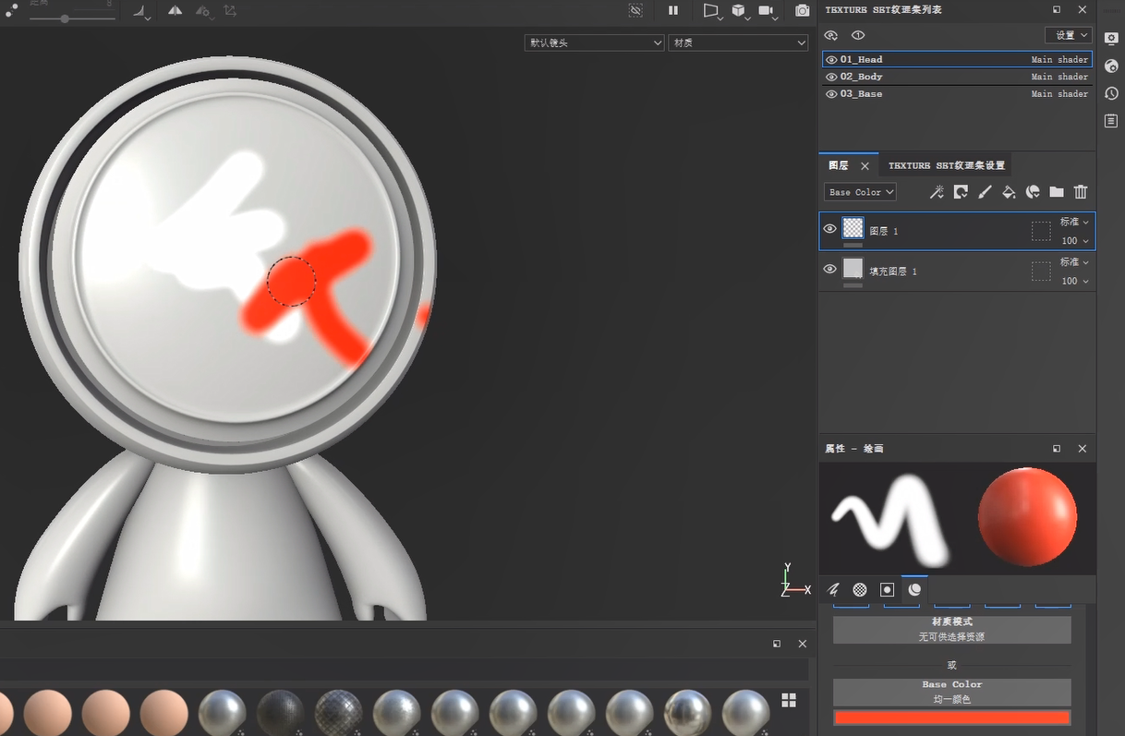
Task: Hide 图层 1 using its eye icon
Action: click(829, 229)
